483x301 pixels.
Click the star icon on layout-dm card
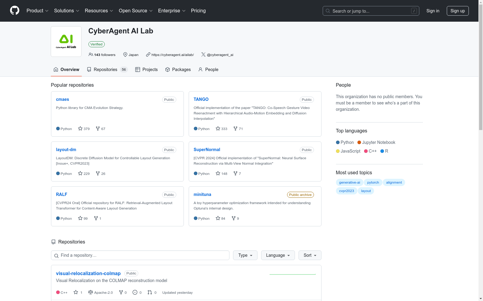click(80, 173)
